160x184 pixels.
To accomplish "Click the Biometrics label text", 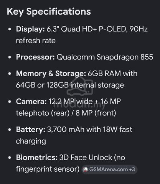I will pos(37,158).
